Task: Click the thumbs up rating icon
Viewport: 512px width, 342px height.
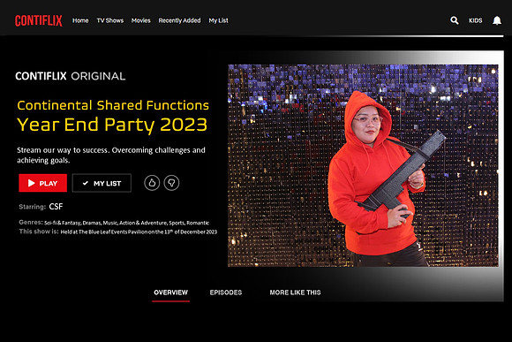Action: pos(152,183)
